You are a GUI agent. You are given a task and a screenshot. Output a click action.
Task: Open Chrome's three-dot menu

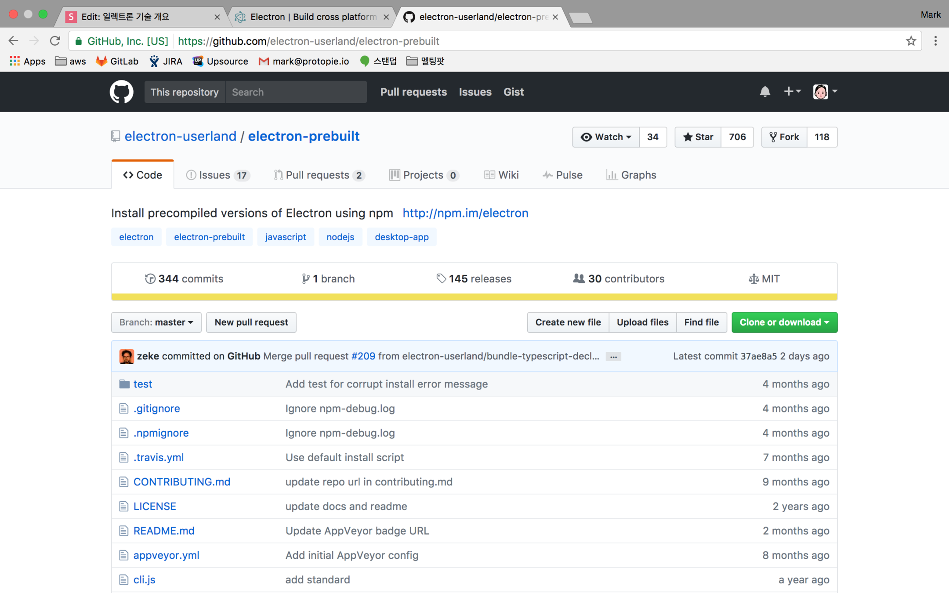point(935,41)
